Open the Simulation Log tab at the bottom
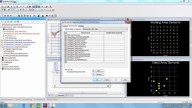This screenshot has height=108, width=192. 27,100
